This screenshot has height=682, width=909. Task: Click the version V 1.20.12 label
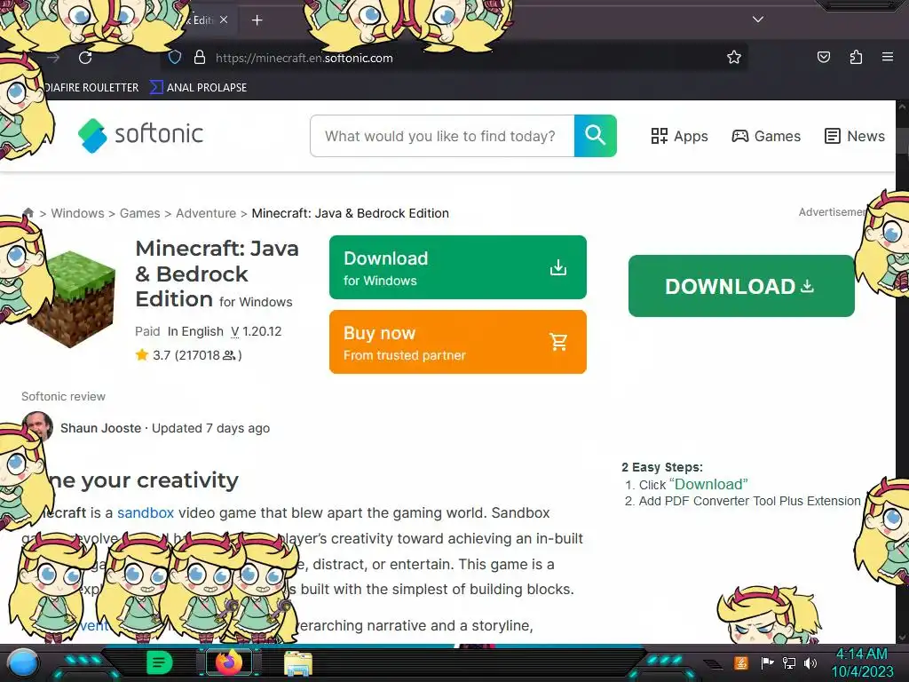tap(256, 331)
